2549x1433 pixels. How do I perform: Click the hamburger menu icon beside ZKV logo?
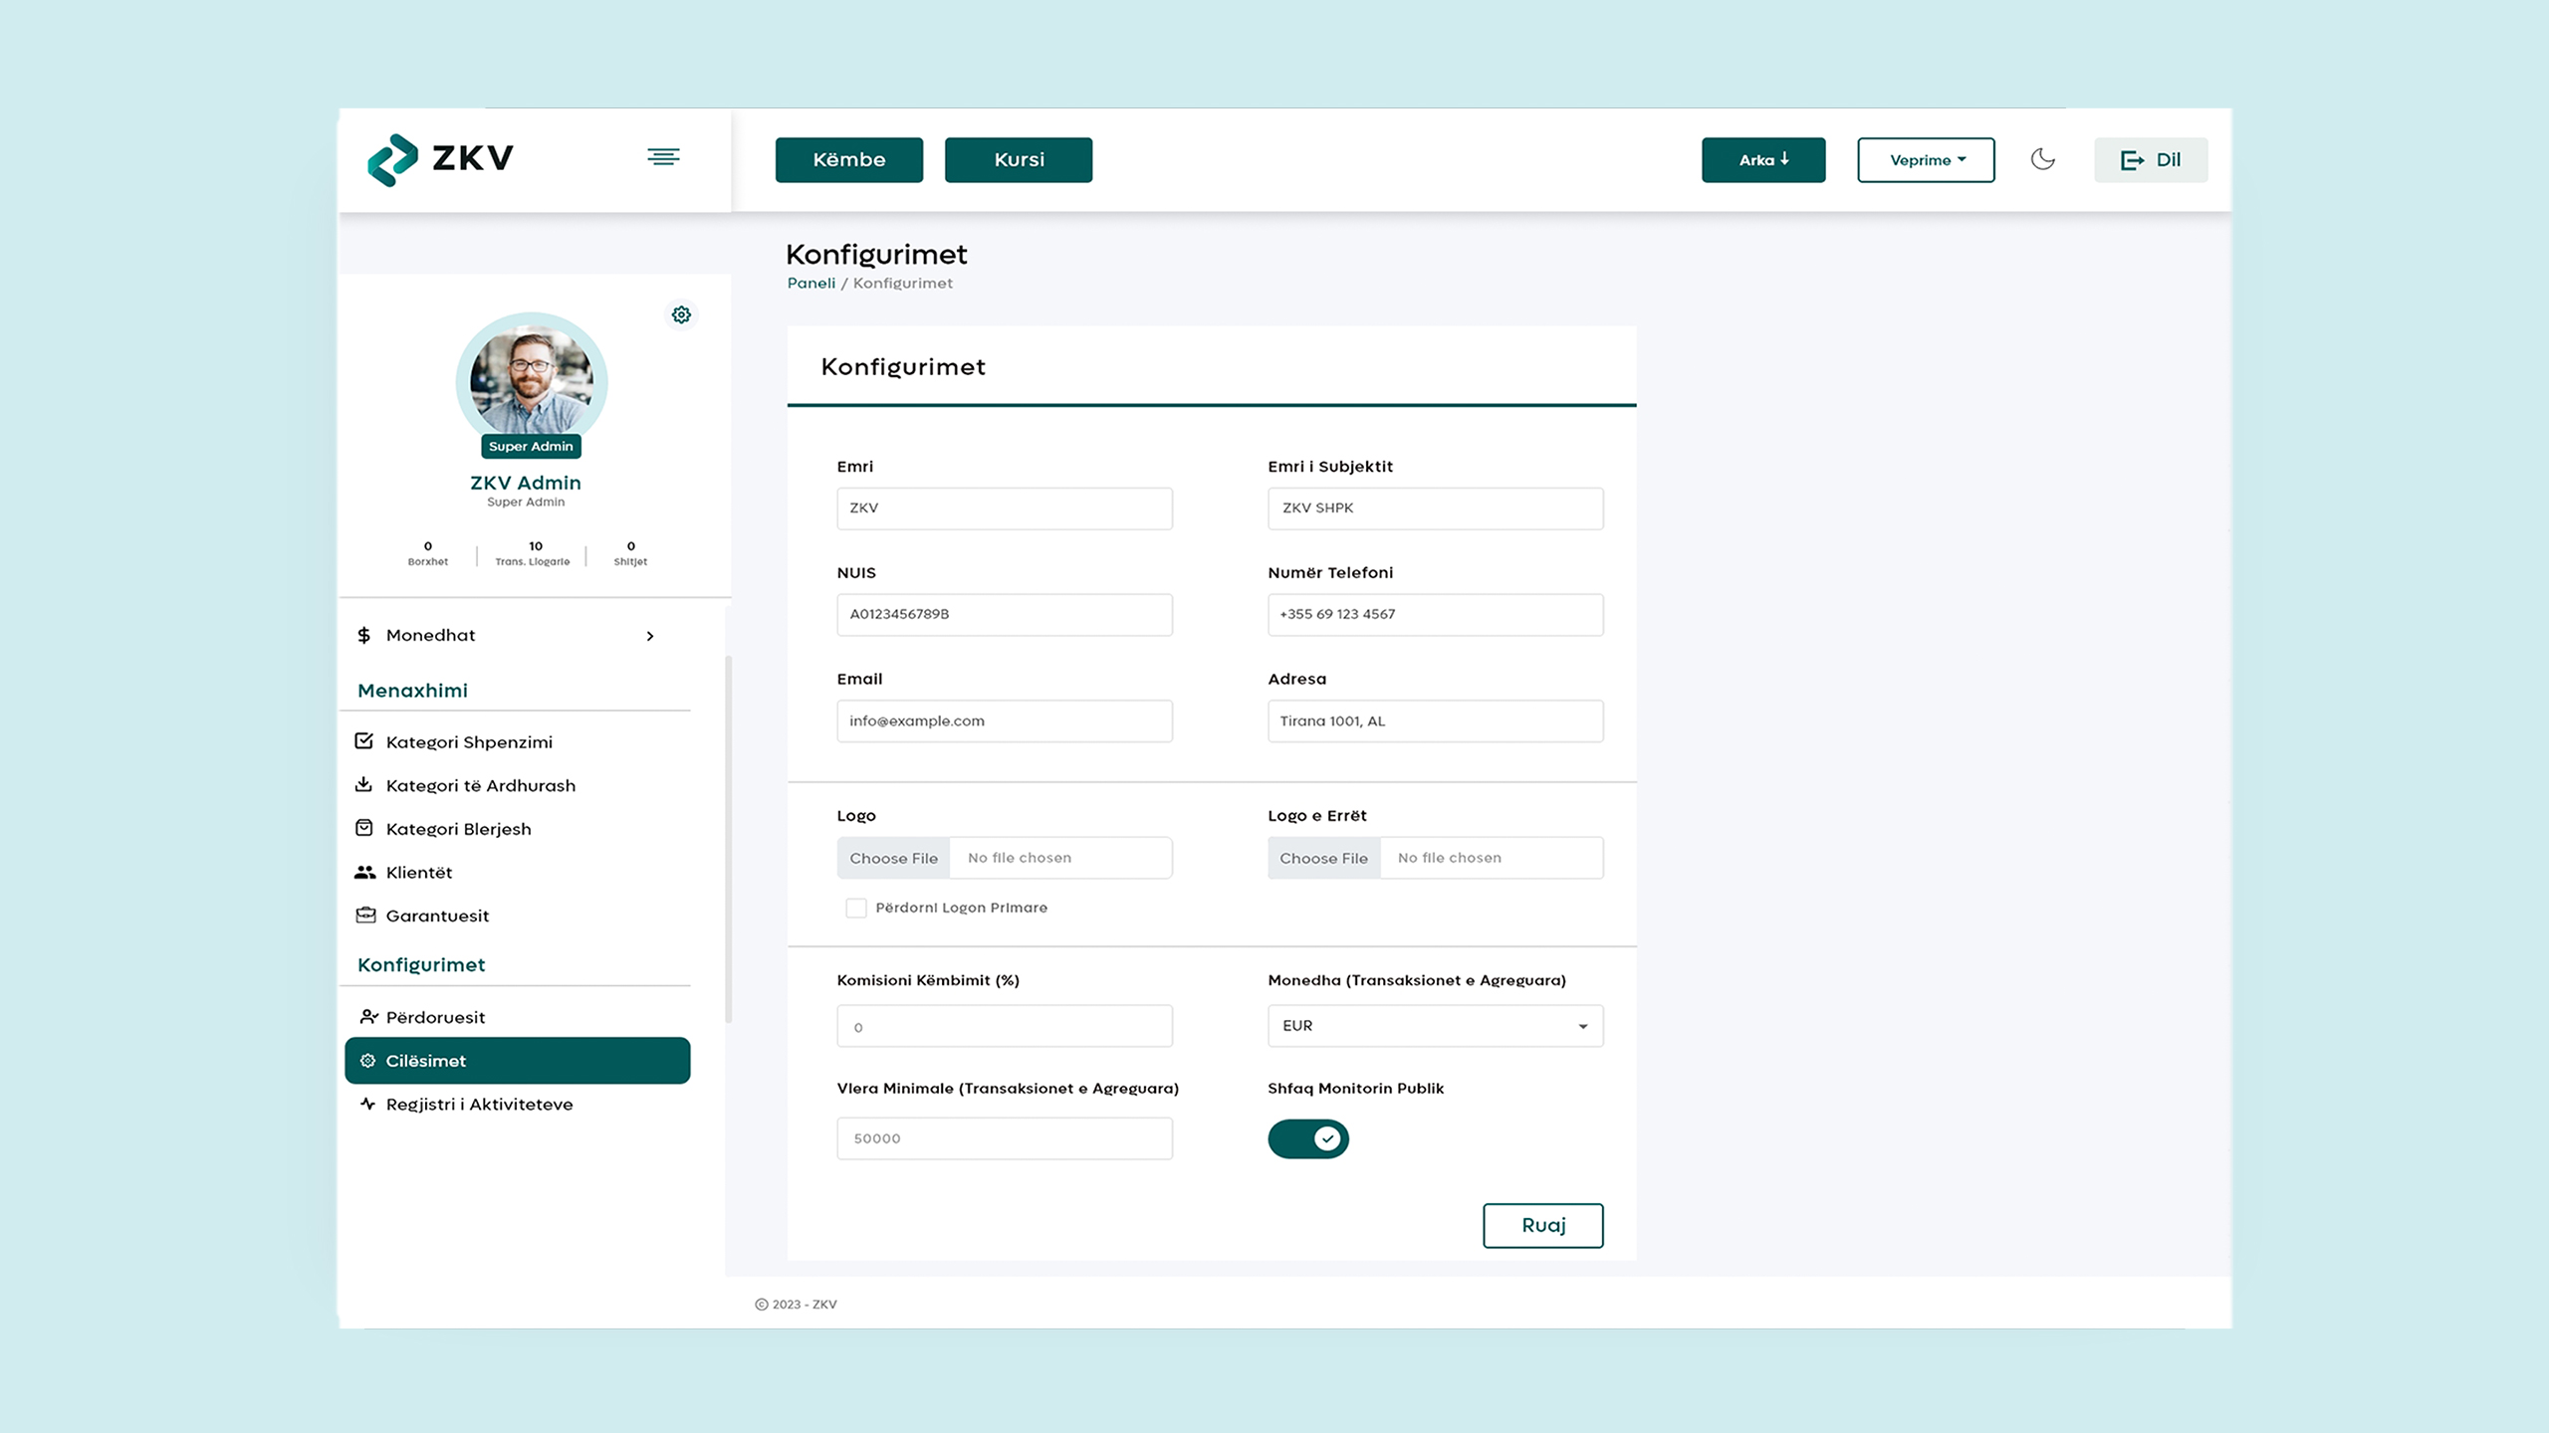pos(663,157)
